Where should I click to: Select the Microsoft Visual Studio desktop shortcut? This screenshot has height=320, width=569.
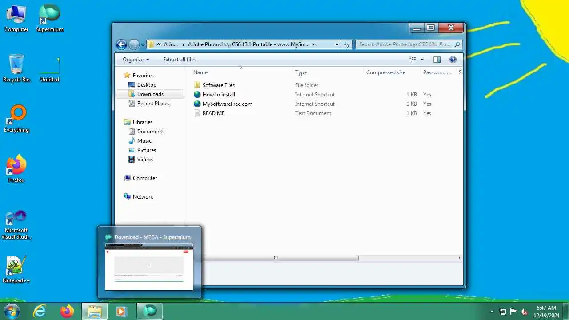pos(16,225)
